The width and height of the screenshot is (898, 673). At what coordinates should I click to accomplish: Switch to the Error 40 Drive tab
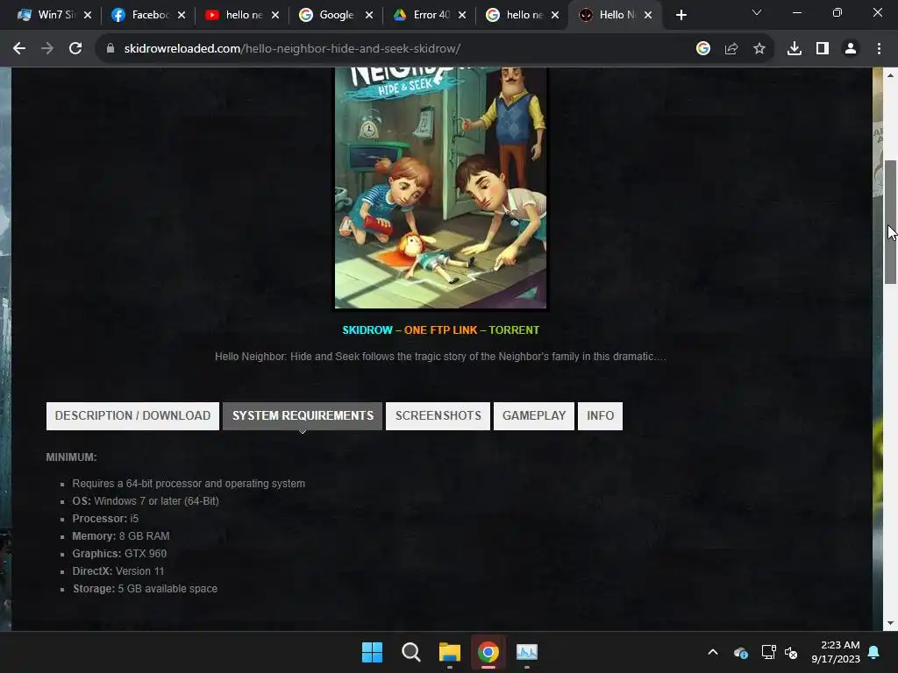click(422, 15)
